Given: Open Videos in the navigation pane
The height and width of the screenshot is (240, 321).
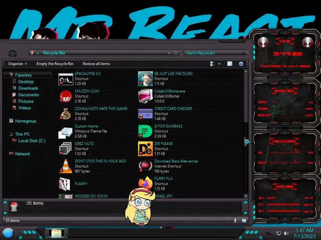Looking at the screenshot, I should tap(24, 108).
